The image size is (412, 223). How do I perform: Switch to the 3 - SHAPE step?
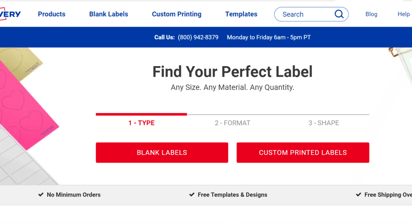324,123
